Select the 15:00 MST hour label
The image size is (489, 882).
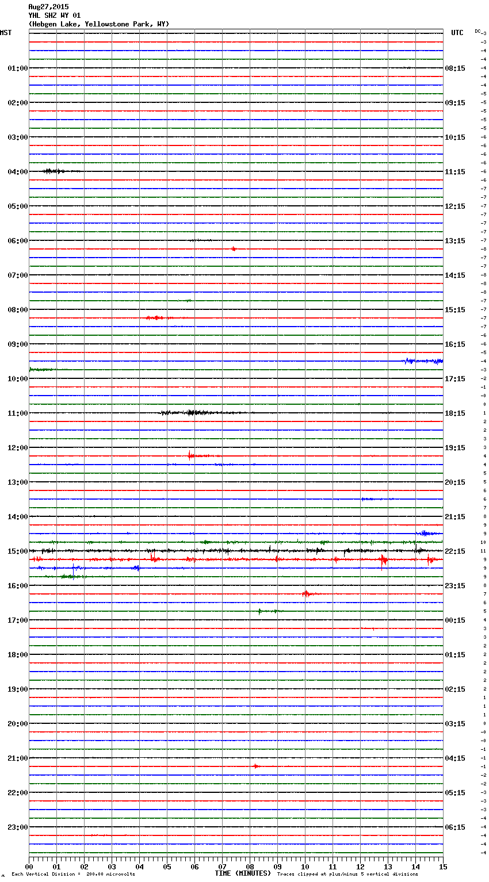pos(17,551)
